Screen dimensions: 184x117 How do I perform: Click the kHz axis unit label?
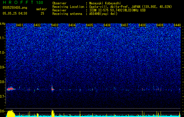3,24
